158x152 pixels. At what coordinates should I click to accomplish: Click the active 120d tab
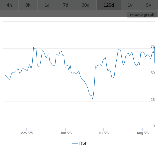tap(109, 5)
